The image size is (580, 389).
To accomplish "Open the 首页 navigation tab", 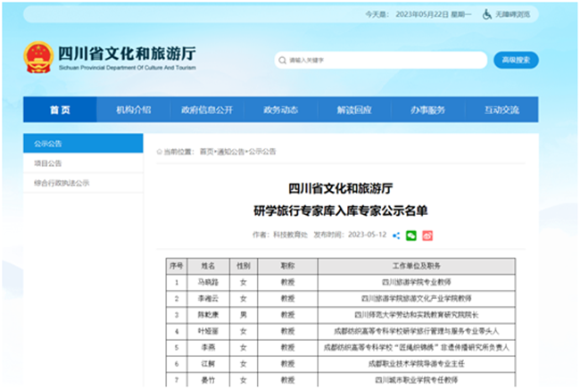I will coord(60,110).
